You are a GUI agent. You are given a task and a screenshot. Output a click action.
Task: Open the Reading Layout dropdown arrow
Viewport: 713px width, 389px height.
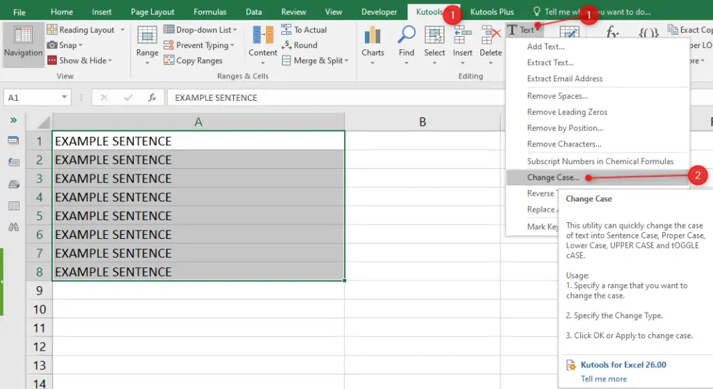tap(123, 30)
